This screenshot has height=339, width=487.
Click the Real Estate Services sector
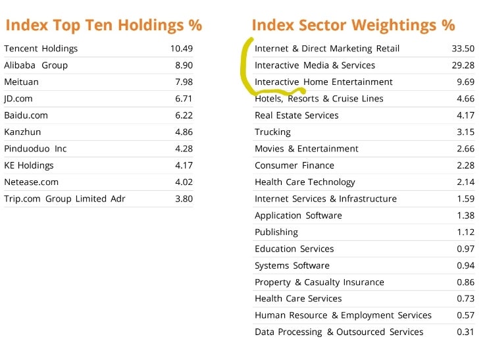click(x=297, y=115)
